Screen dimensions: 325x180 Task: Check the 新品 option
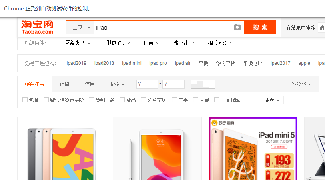(x=122, y=100)
